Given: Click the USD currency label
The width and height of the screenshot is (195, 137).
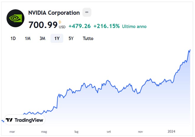Looking at the screenshot, I should 62,27.
